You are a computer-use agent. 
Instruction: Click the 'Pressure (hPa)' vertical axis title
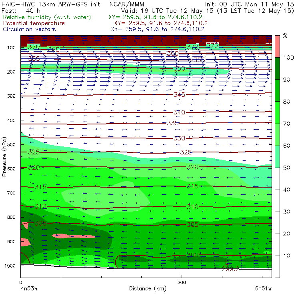4,157
